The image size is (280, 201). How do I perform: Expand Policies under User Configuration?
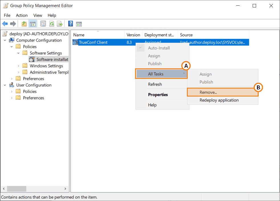pyautogui.click(x=12, y=92)
